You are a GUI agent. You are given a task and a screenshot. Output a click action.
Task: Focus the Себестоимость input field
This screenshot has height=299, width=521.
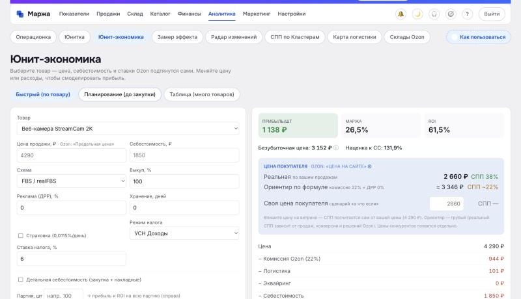(x=184, y=155)
